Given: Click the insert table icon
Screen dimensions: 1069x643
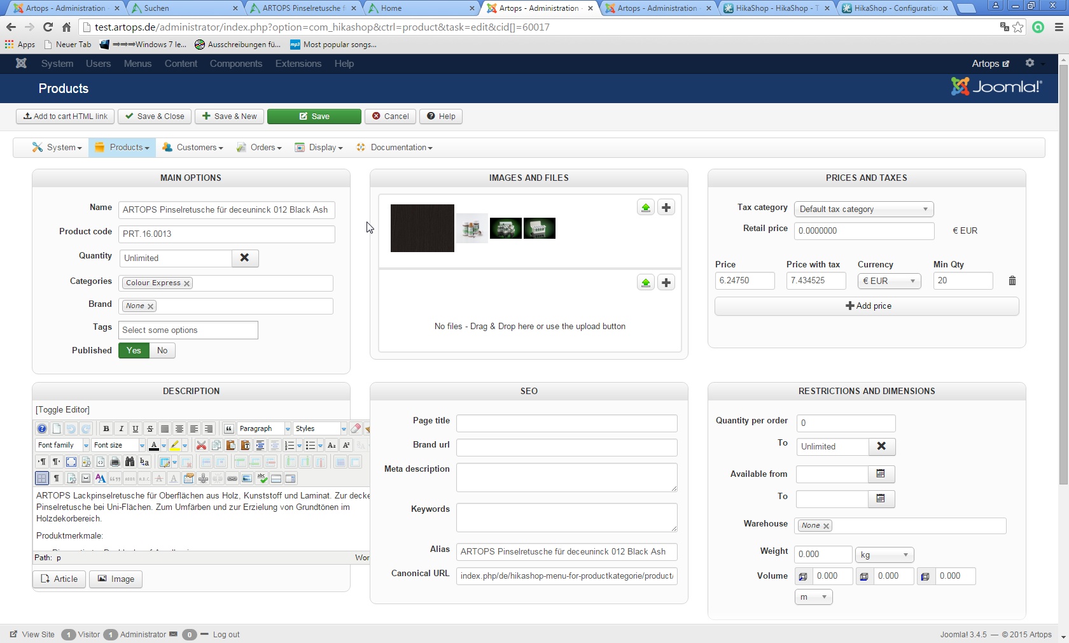Looking at the screenshot, I should pos(165,462).
